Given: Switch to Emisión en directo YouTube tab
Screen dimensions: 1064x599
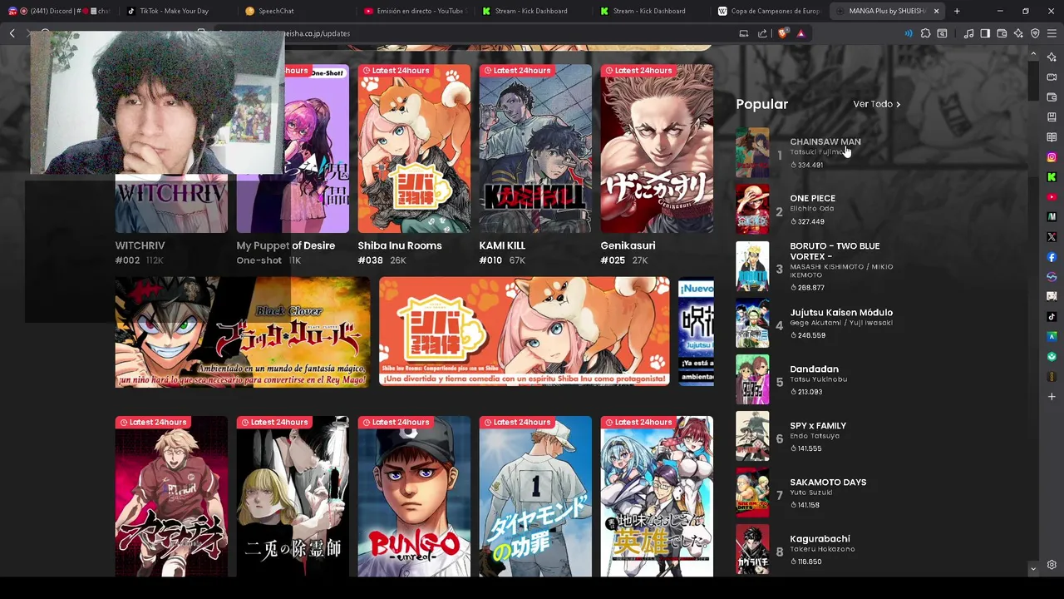Looking at the screenshot, I should pyautogui.click(x=416, y=11).
